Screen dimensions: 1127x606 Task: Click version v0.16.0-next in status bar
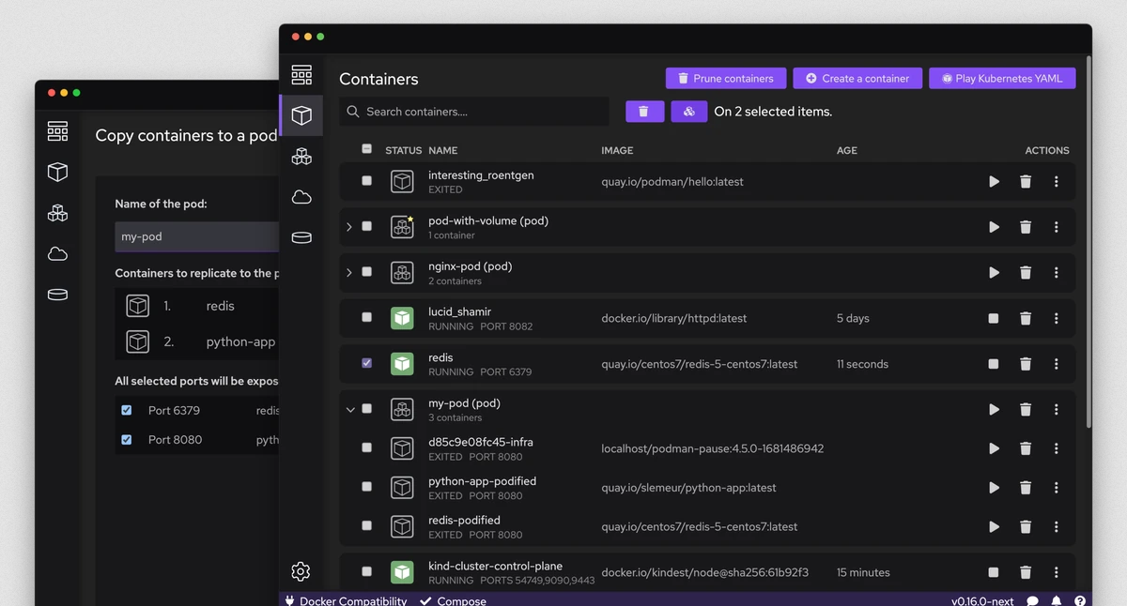coord(982,601)
